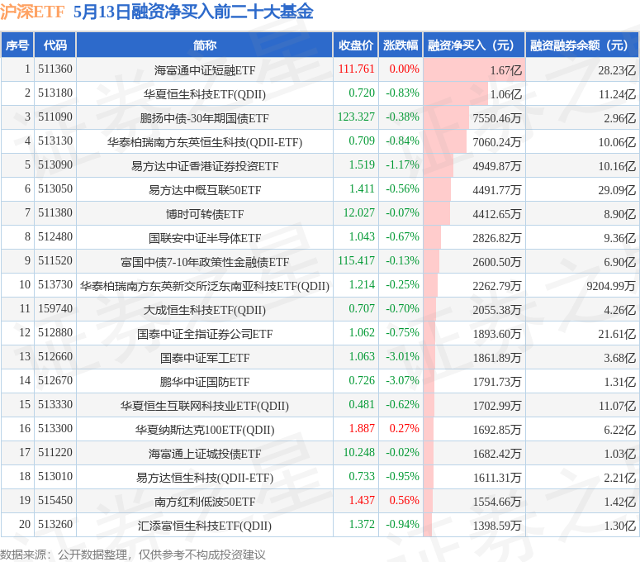Viewport: 640px width, 562px height.
Task: Click the 涨跌幅 column header
Action: 401,45
